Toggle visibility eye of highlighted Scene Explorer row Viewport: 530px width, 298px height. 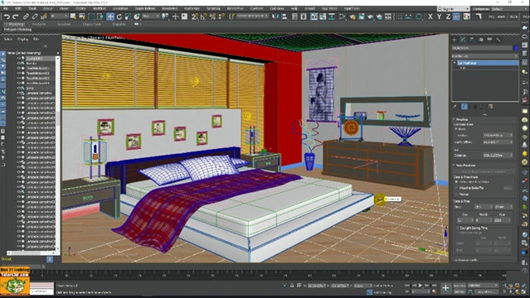[19, 59]
